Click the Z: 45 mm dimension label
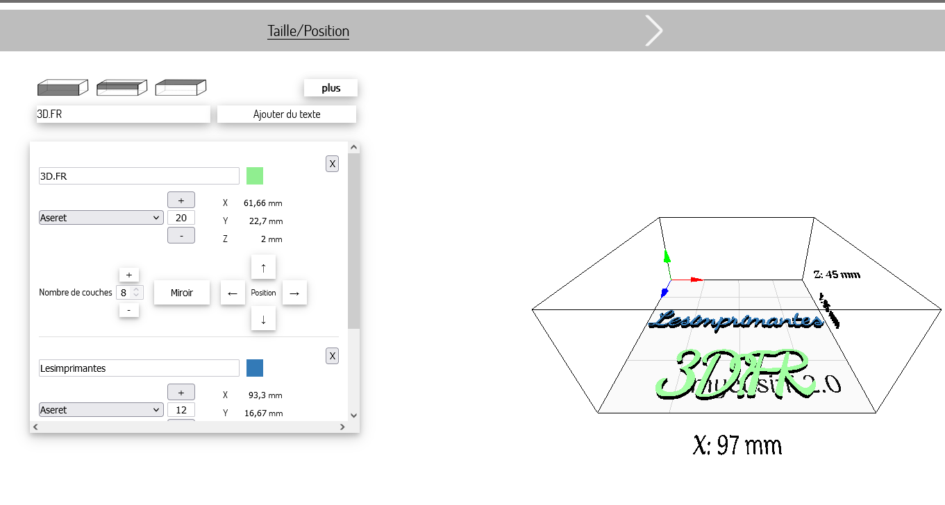Image resolution: width=945 pixels, height=505 pixels. click(x=837, y=274)
